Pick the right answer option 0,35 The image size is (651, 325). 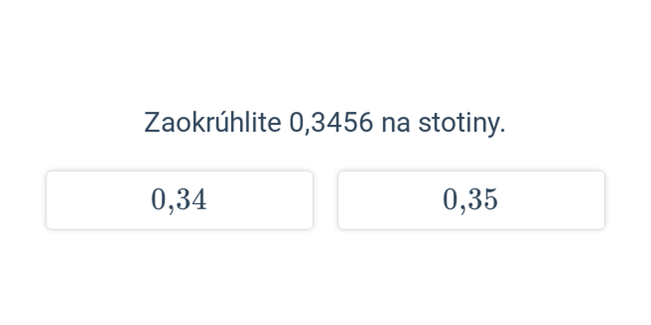[471, 200]
